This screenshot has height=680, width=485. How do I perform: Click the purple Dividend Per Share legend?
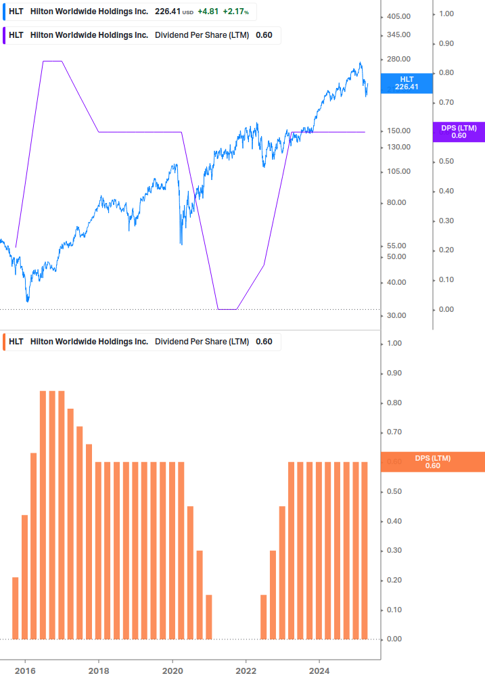pyautogui.click(x=142, y=36)
